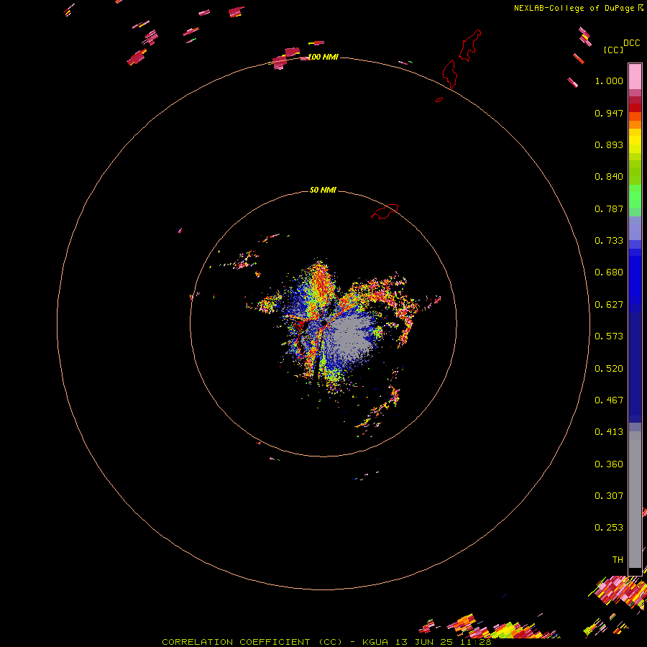Click the gray low-CC clutter area southeast of radar
This screenshot has height=647, width=647.
point(351,336)
